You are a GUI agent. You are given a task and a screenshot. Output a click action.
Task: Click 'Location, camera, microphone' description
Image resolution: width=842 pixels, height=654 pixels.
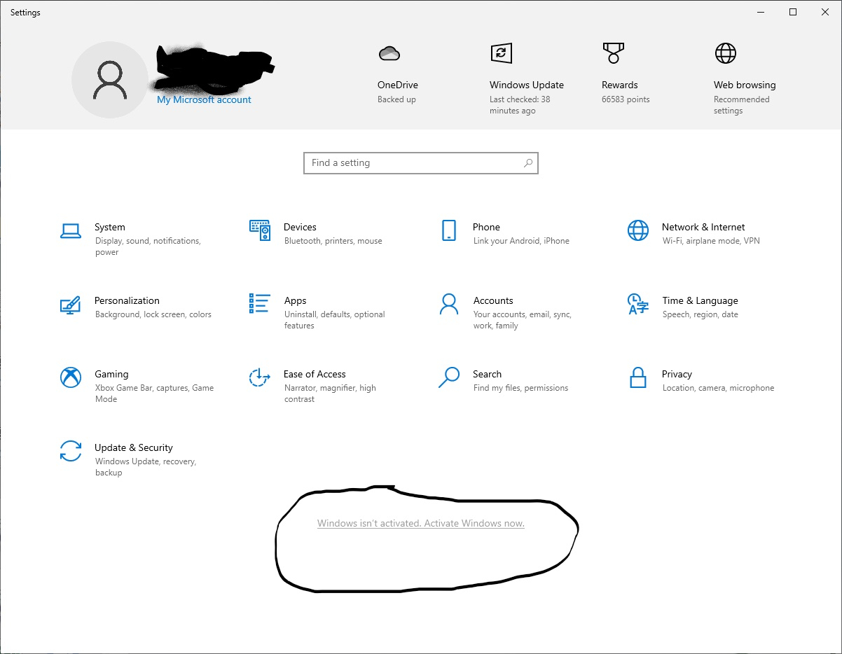click(x=719, y=388)
